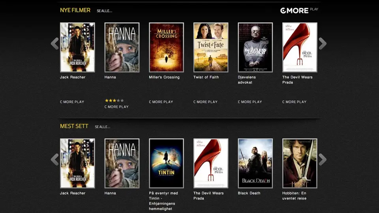Click the previous arrow in Mest Sett row
379x213 pixels.
tap(54, 160)
